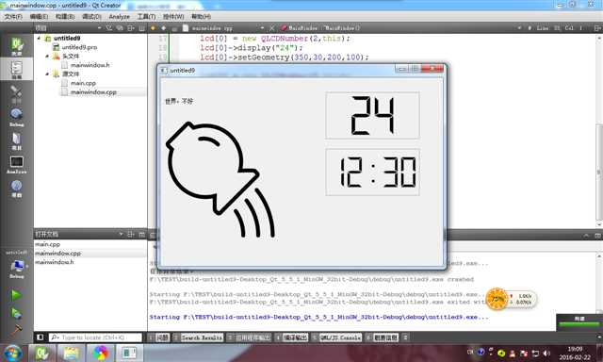
Task: Click the go forward arrow in editor toolbar
Action: coord(163,27)
